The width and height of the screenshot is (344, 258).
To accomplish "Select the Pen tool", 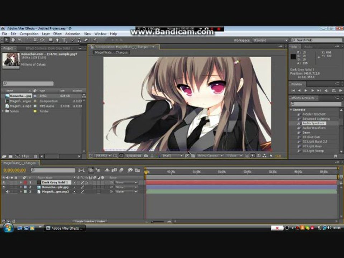I will click(57, 40).
